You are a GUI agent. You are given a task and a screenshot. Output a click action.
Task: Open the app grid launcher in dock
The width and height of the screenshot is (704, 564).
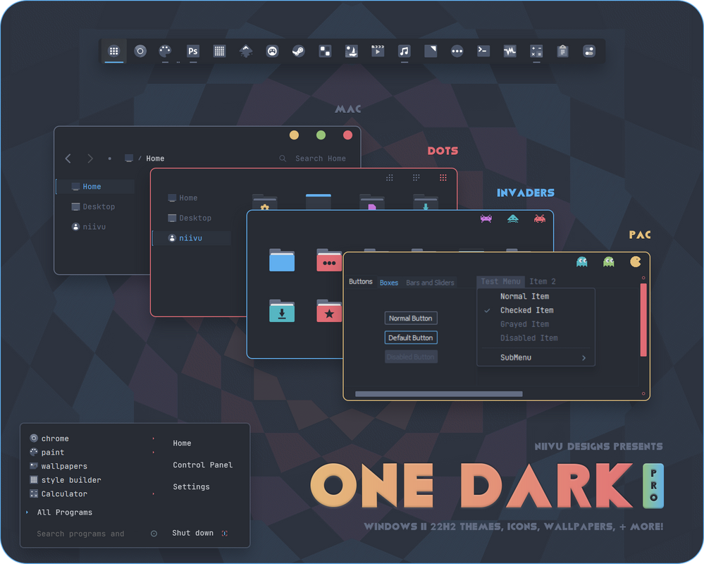(x=114, y=51)
